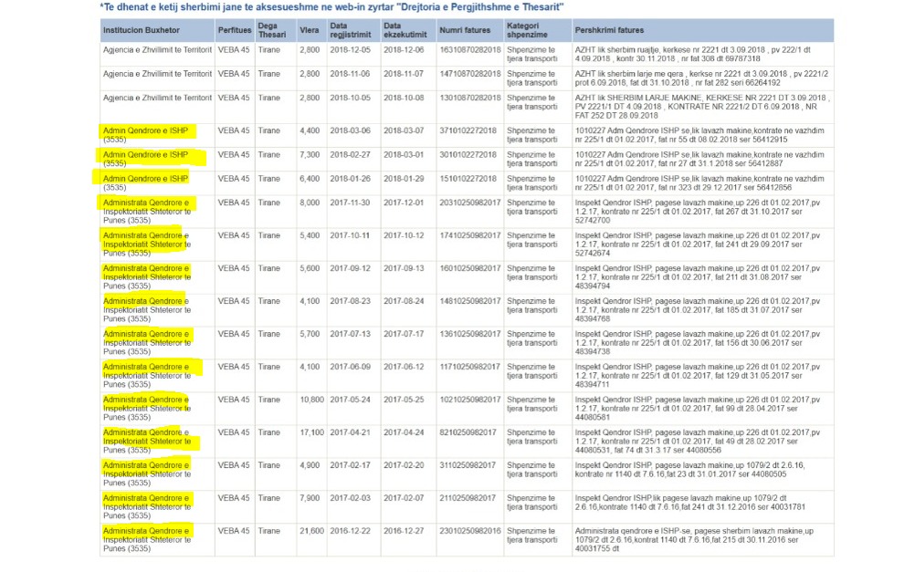Click invoice number 23010250982016

tap(470, 531)
